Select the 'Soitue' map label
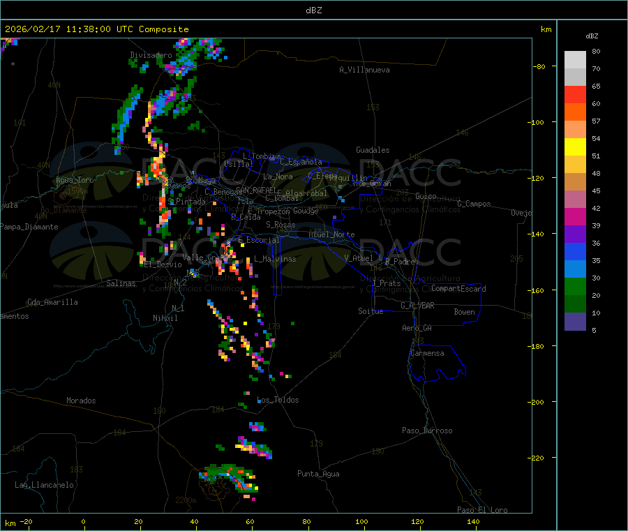The height and width of the screenshot is (531, 628). [371, 311]
